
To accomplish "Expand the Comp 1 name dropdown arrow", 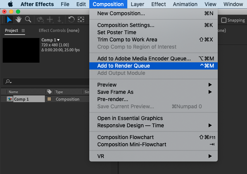I will click(59, 40).
